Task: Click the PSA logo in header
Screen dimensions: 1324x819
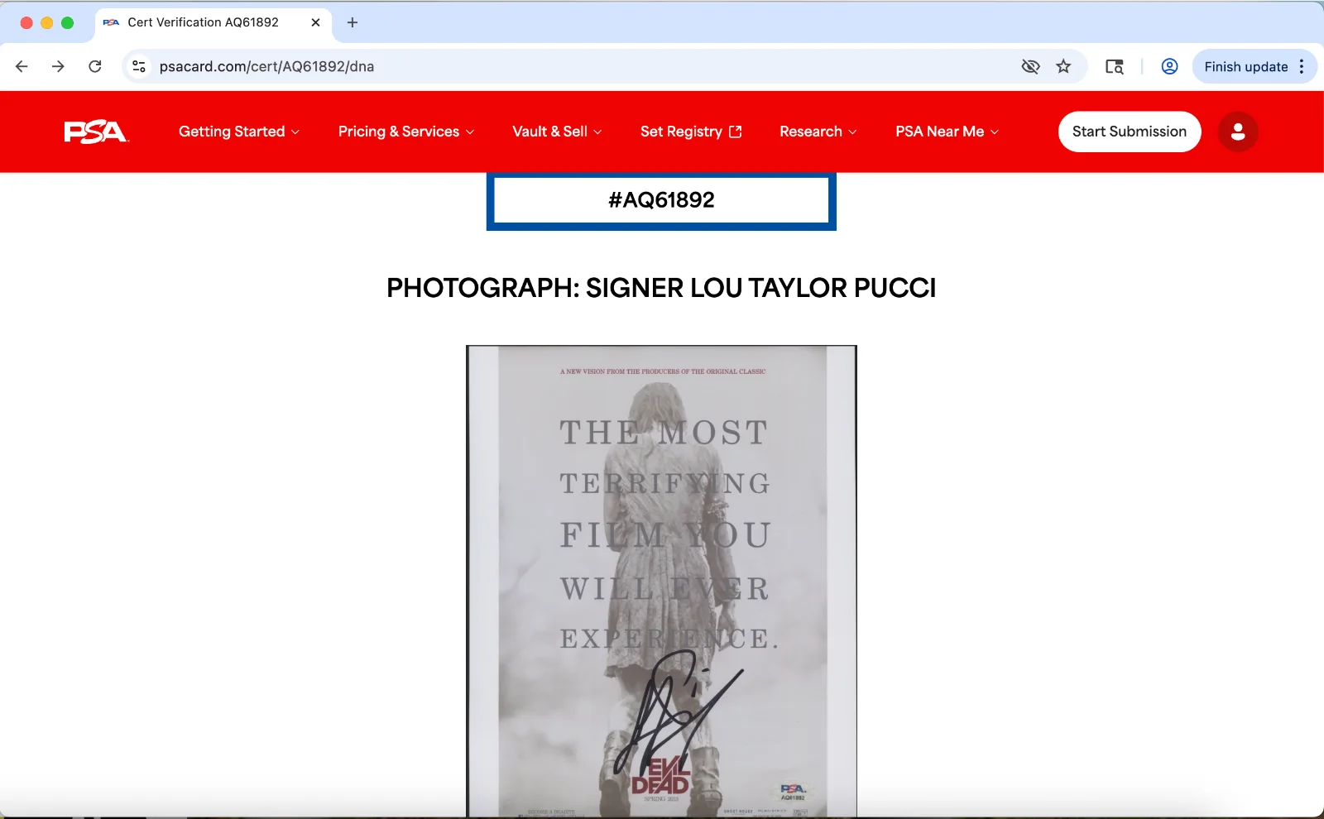Action: coord(96,132)
